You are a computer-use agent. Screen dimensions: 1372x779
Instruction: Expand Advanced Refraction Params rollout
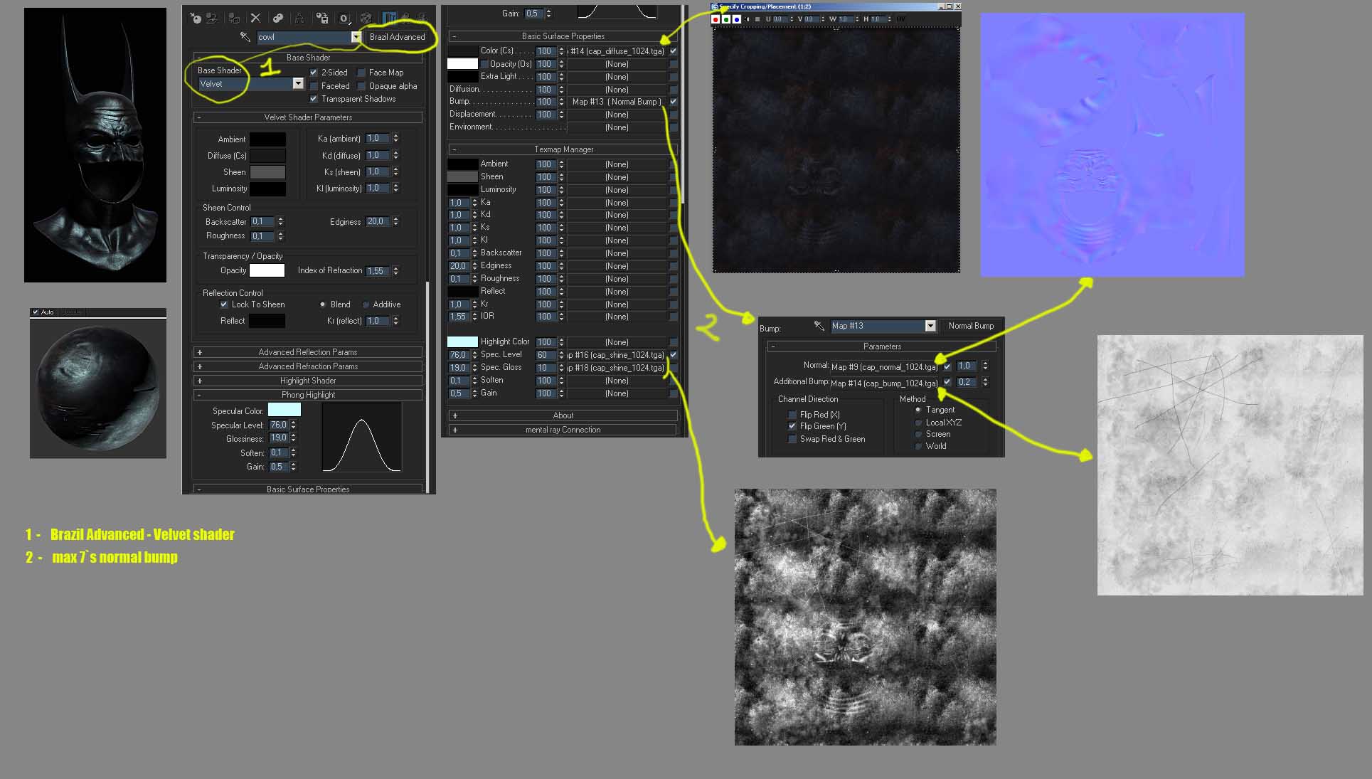pyautogui.click(x=308, y=366)
